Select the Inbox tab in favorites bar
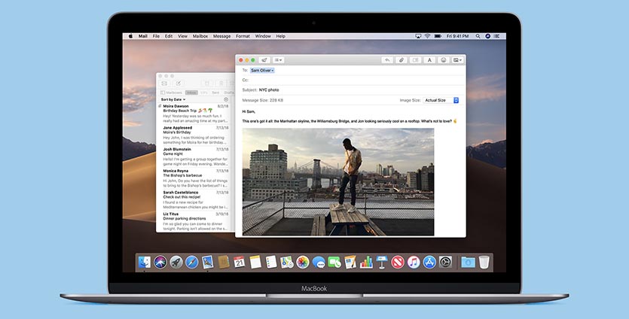 191,93
